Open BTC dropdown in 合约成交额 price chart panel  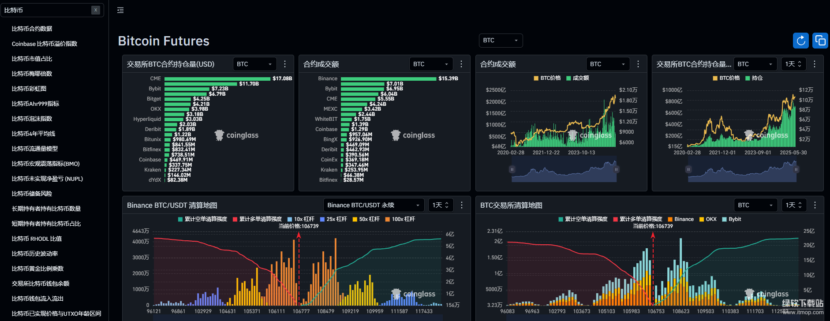608,64
